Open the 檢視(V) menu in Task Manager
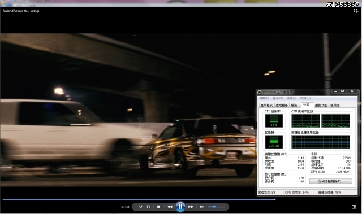Image resolution: width=362 pixels, height=214 pixels. [x=292, y=98]
